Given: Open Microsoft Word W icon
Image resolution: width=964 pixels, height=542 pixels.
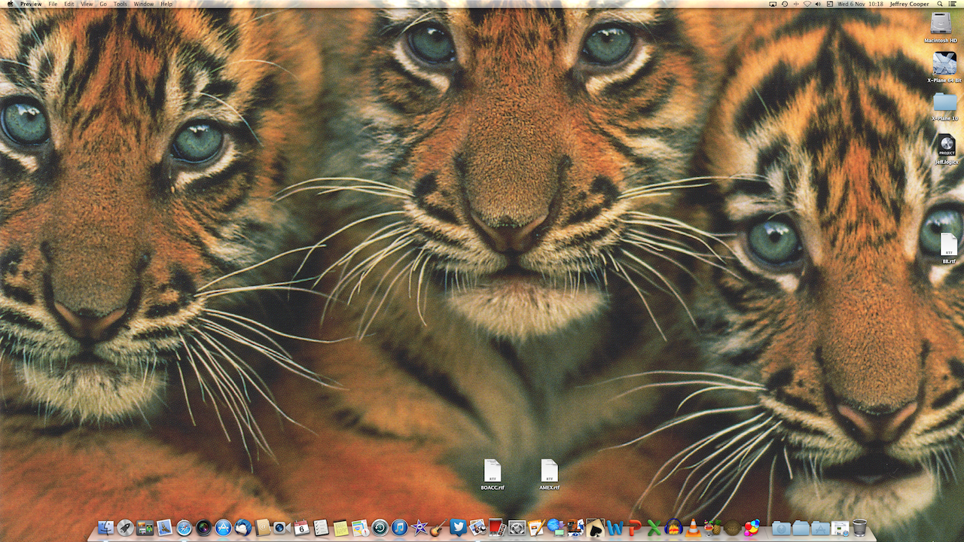Looking at the screenshot, I should click(x=615, y=528).
